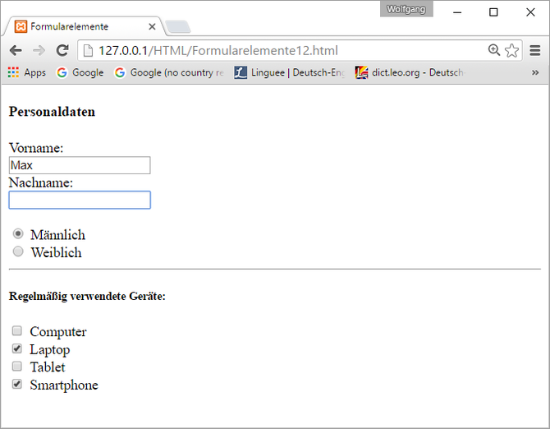Viewport: 550px width, 429px height.
Task: Click the Tablet label text
Action: click(x=48, y=367)
